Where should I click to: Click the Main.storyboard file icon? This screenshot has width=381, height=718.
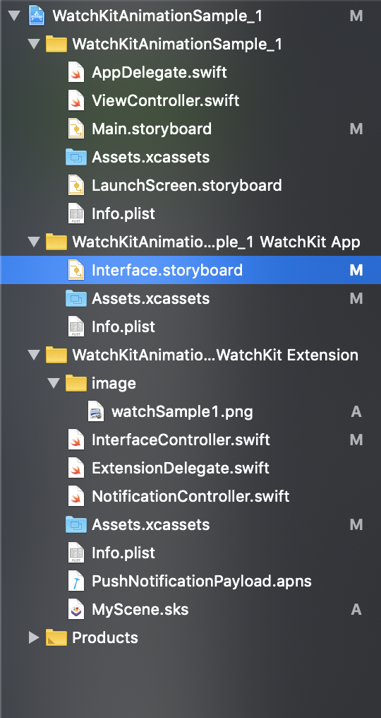[76, 129]
